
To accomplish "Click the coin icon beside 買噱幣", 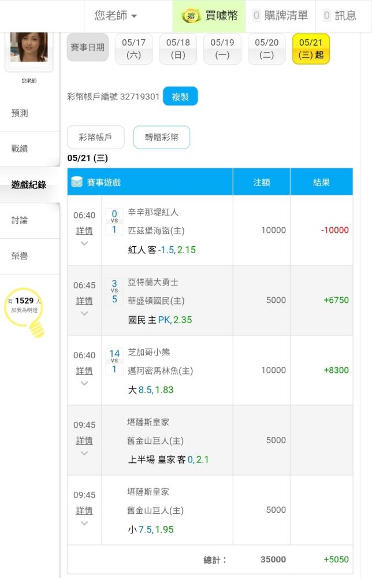I will click(x=192, y=16).
